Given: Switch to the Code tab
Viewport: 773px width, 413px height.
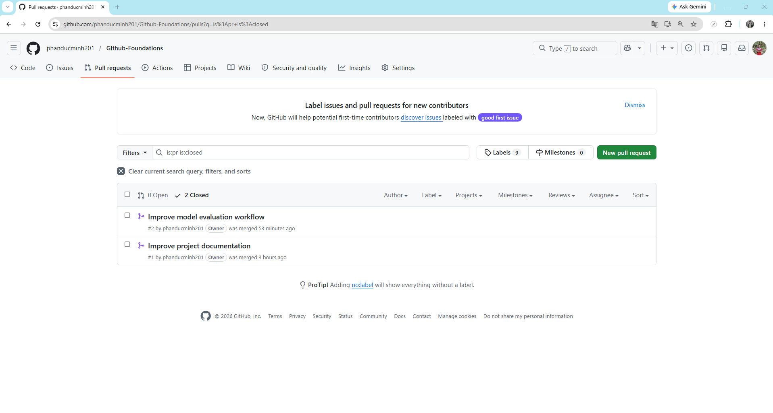Looking at the screenshot, I should (x=23, y=68).
